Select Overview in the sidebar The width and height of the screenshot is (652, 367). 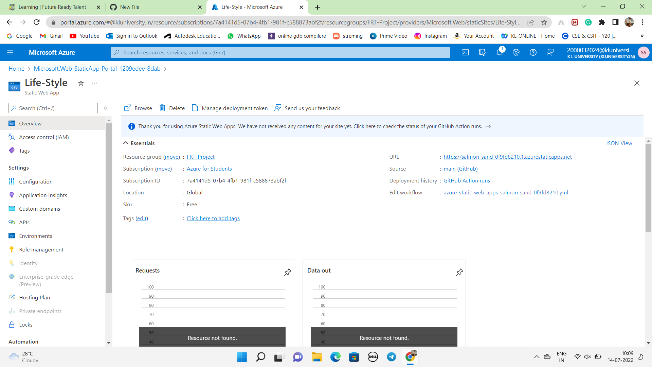click(x=53, y=123)
